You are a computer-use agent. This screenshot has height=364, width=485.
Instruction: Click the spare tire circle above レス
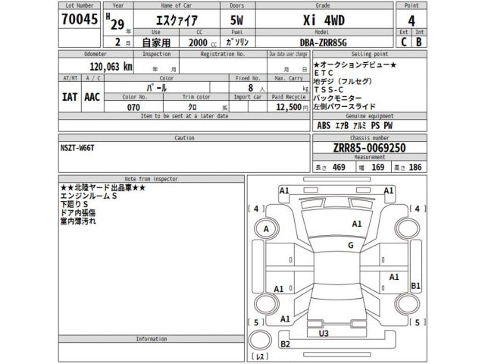pos(260,340)
